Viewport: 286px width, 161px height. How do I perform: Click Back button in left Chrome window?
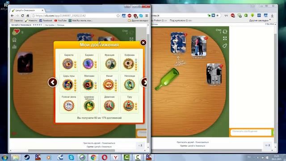12,16
